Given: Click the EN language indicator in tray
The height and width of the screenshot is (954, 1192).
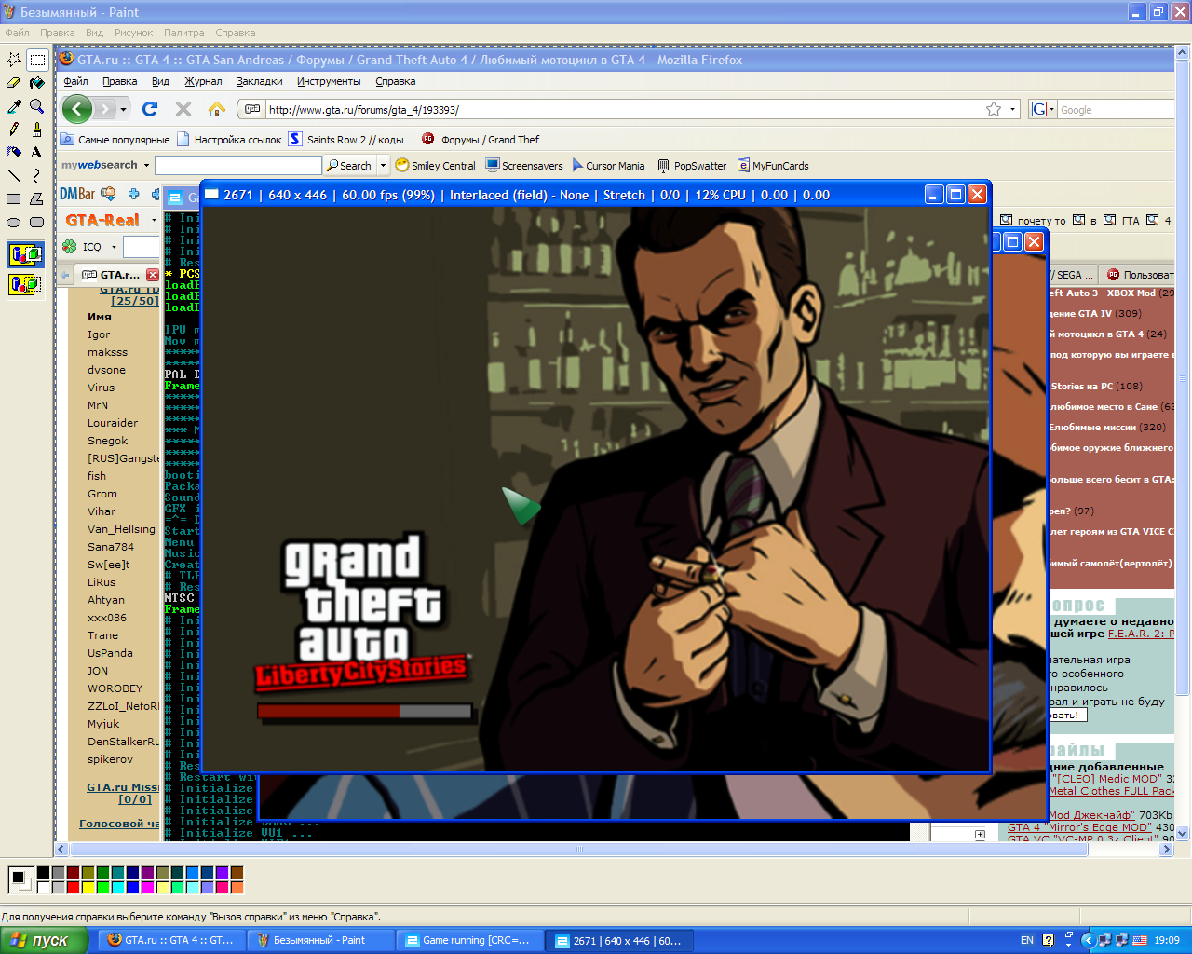Looking at the screenshot, I should pyautogui.click(x=1027, y=941).
